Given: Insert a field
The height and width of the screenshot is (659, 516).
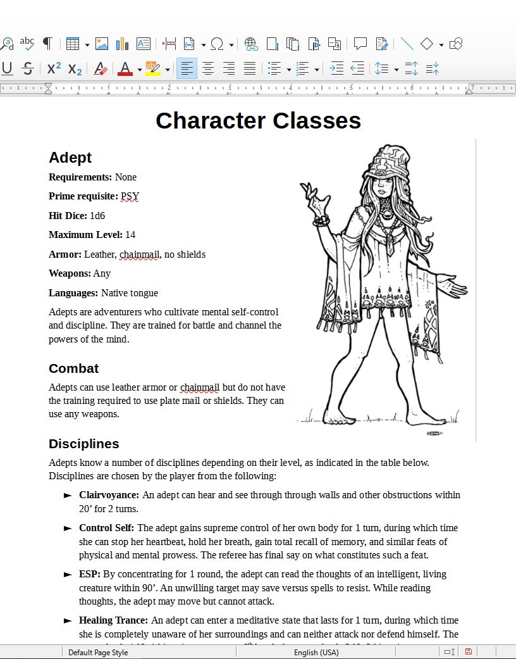Looking at the screenshot, I should 189,44.
